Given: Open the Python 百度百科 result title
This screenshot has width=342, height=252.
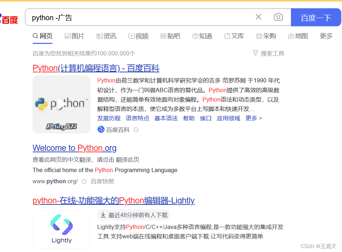Looking at the screenshot, I should (x=96, y=68).
